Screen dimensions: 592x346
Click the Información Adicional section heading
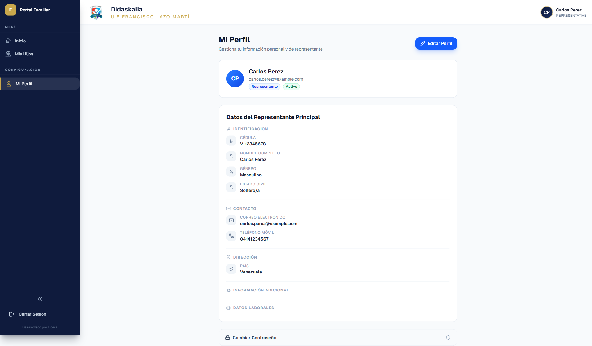coord(261,290)
